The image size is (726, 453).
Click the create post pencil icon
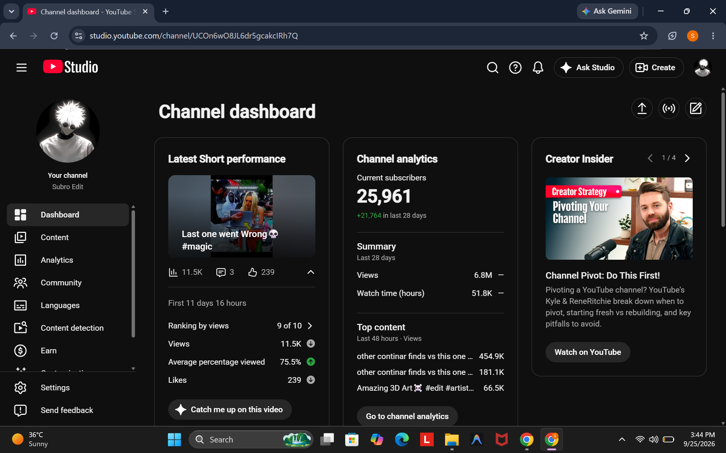coord(696,109)
